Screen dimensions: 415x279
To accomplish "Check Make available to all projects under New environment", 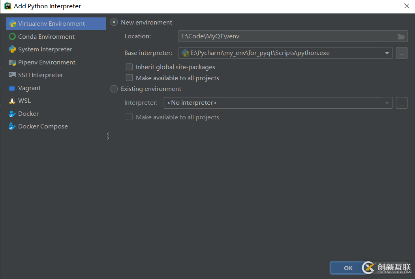I will 129,77.
